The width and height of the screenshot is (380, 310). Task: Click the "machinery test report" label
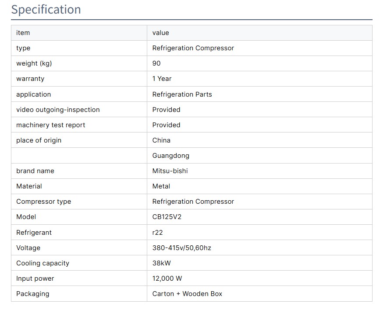(50, 125)
